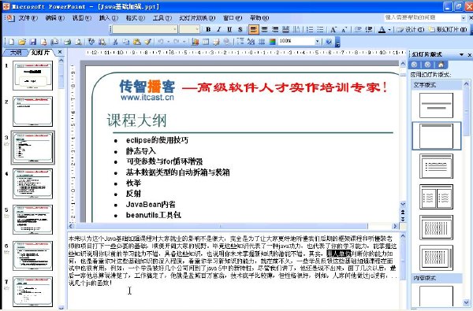Open the Font Color dropdown arrow
Image resolution: width=473 pixels, height=311 pixels.
pyautogui.click(x=389, y=29)
